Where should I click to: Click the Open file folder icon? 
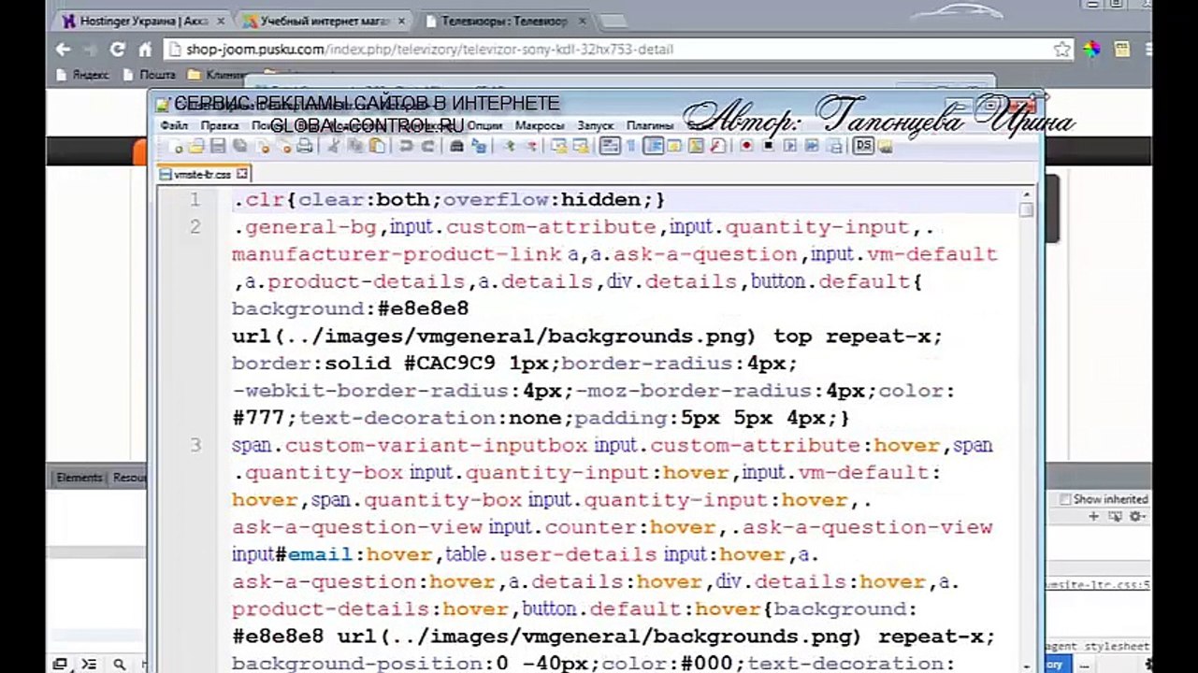(195, 146)
